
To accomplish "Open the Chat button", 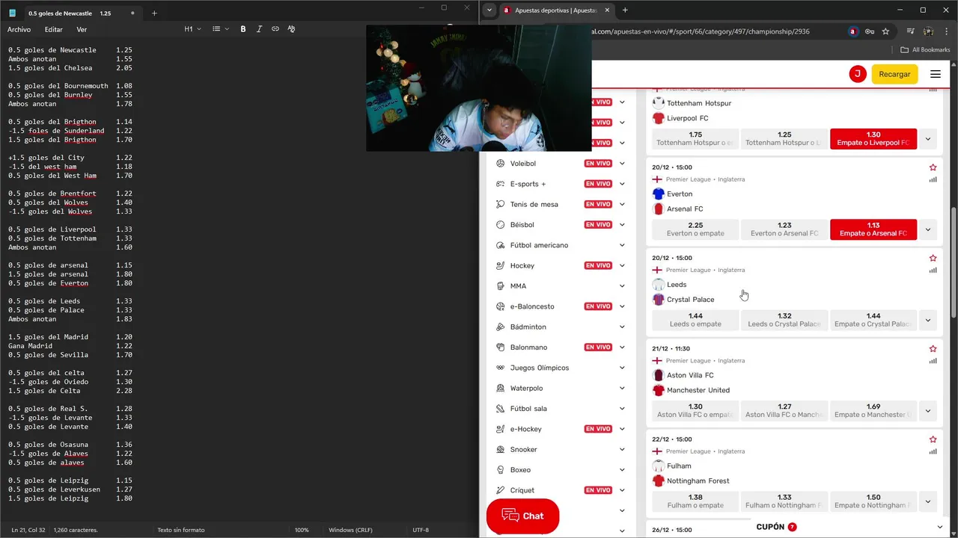I will [522, 516].
